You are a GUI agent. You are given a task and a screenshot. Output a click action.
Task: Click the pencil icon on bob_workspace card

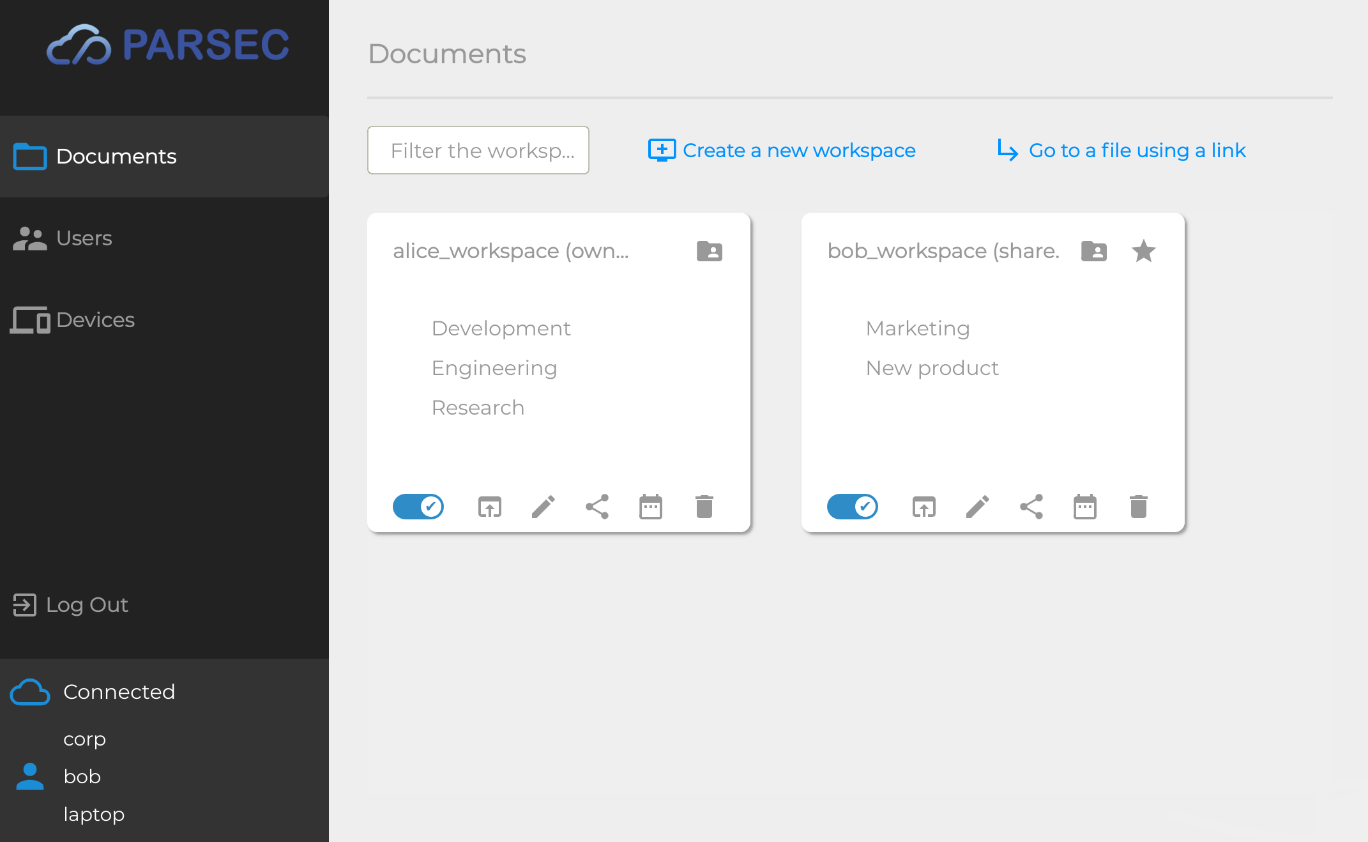tap(977, 507)
